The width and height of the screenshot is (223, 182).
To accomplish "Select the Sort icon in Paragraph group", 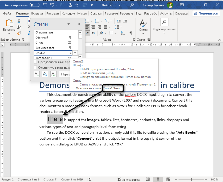I will point(123,33).
